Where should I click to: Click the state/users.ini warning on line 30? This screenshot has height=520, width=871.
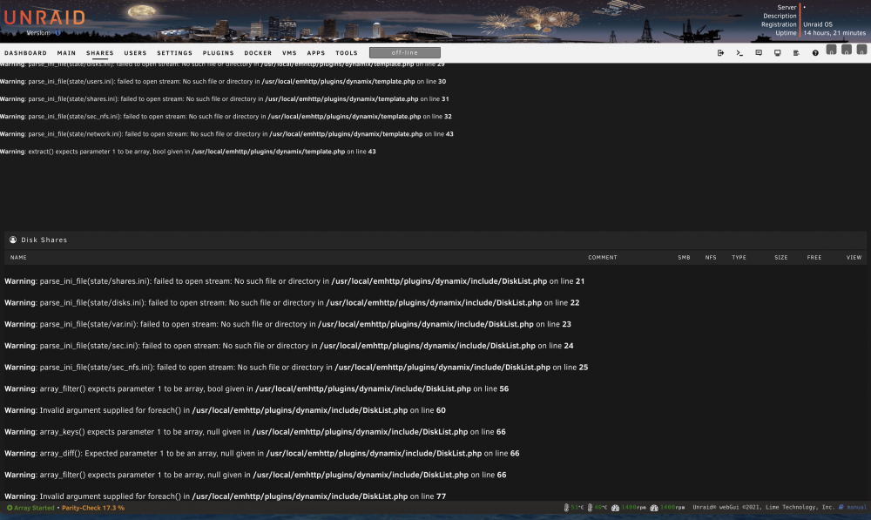coord(223,81)
